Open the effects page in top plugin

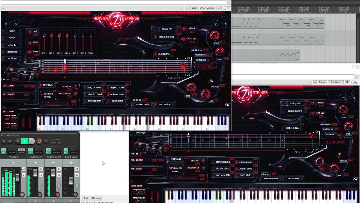(x=12, y=45)
